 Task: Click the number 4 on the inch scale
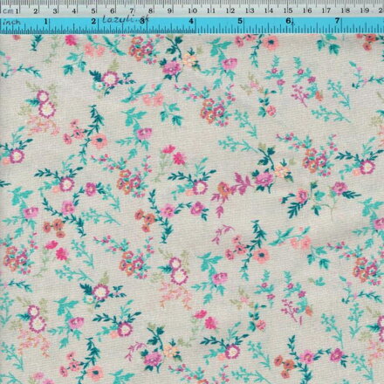(191, 21)
